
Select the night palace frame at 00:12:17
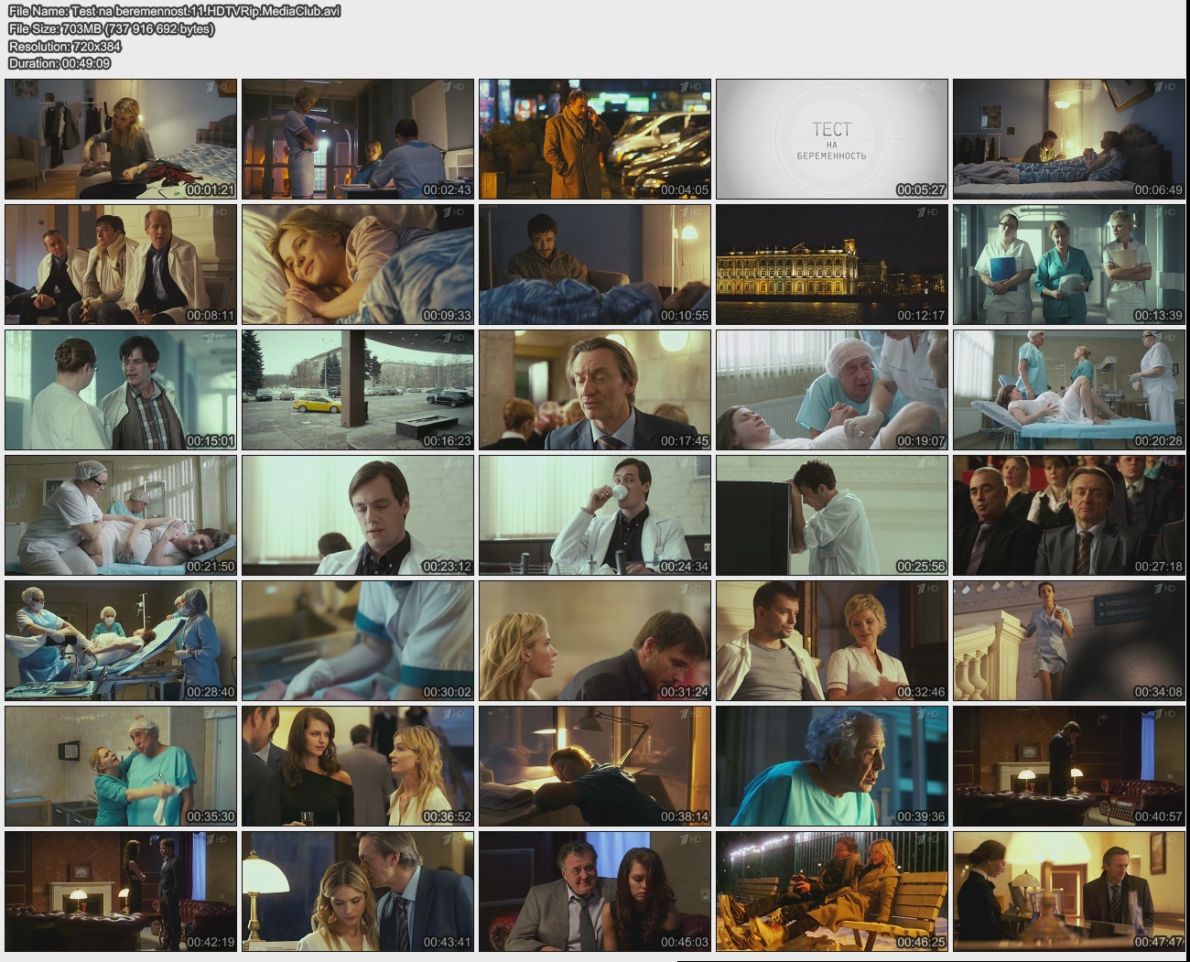pos(831,265)
